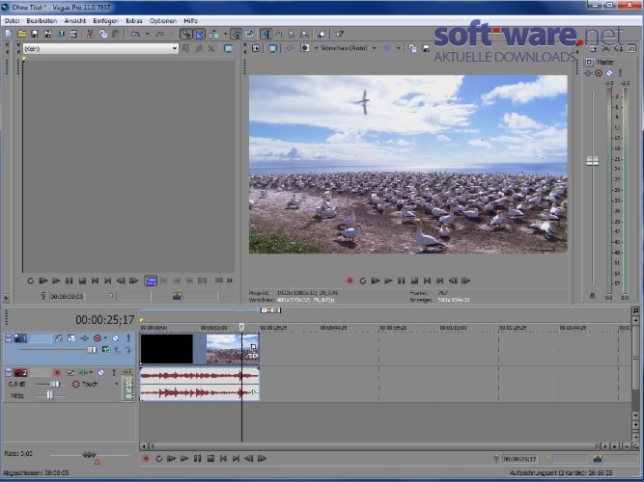Screen dimensions: 644x482
Task: Open track motion on video track 1
Action: click(71, 338)
